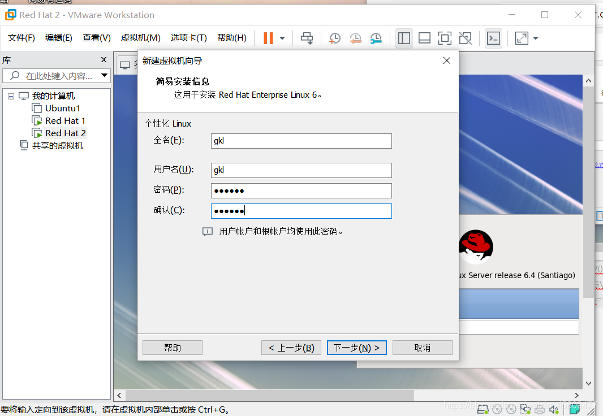Click the 帮助 button in the wizard
This screenshot has width=603, height=416.
pyautogui.click(x=173, y=348)
